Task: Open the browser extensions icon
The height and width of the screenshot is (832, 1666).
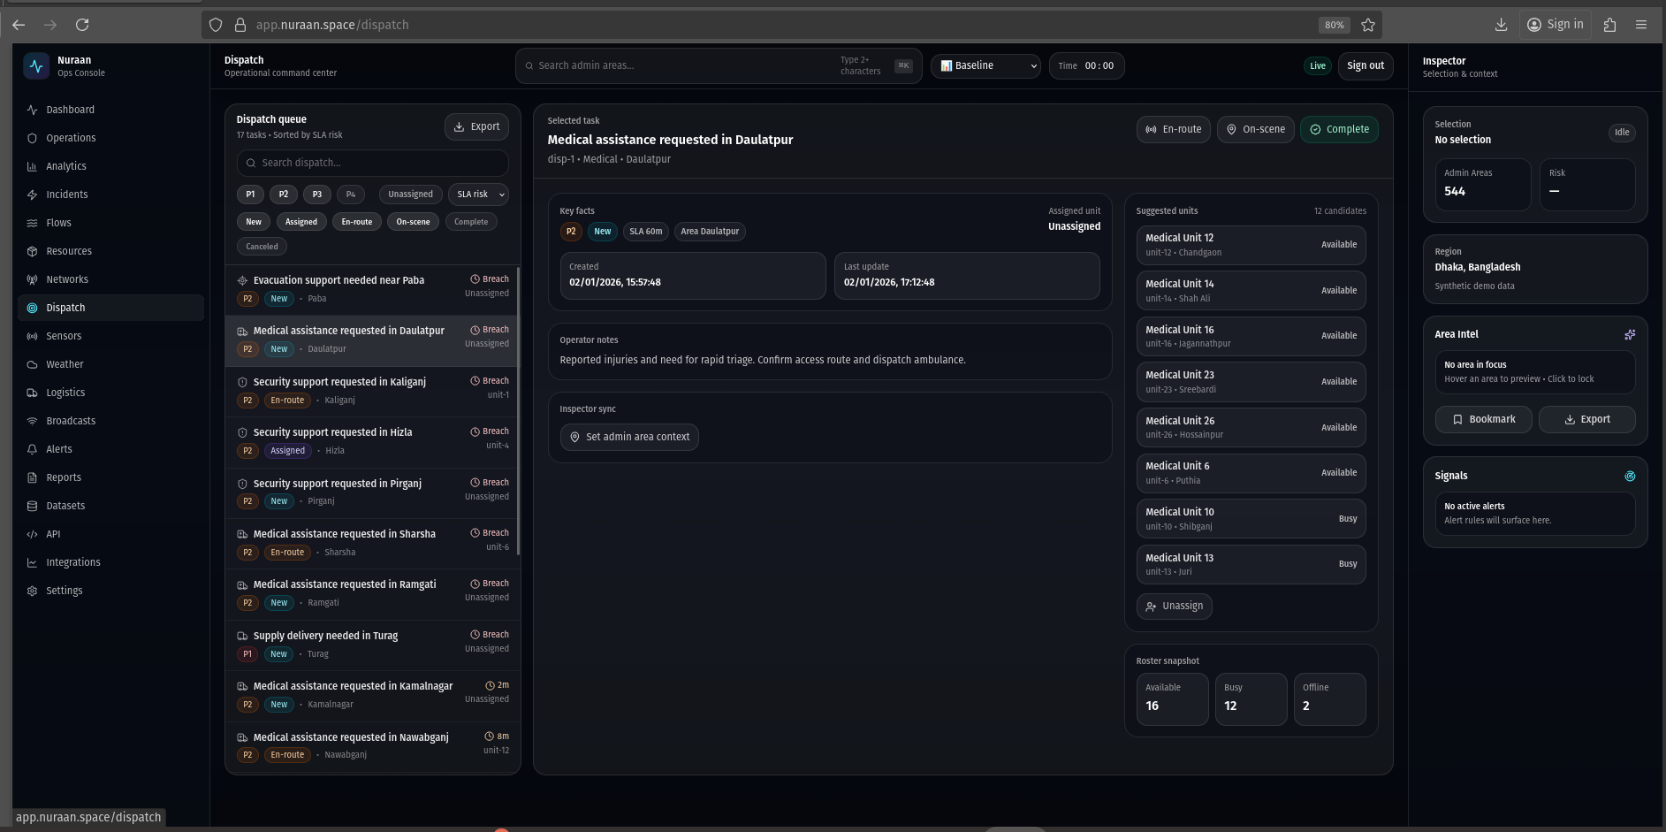Action: point(1609,25)
